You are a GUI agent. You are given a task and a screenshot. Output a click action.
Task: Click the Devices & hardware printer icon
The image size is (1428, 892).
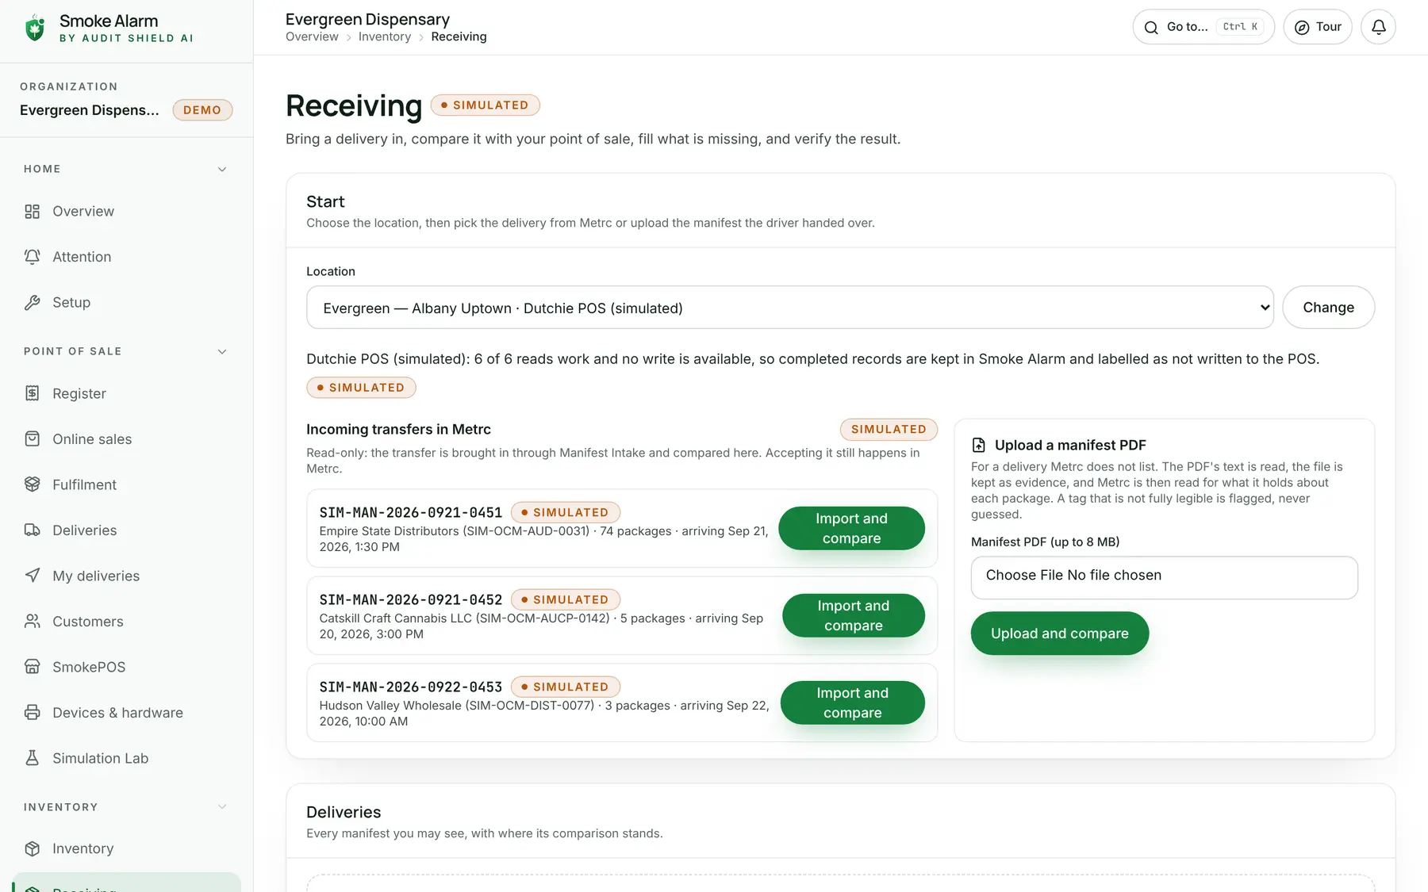(32, 713)
